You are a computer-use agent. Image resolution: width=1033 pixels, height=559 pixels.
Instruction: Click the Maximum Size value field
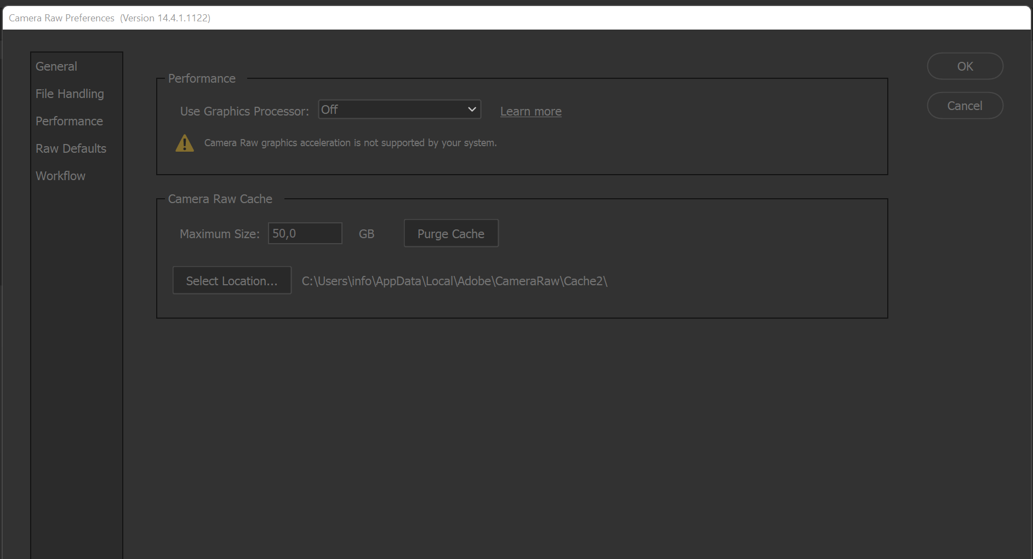click(x=305, y=233)
